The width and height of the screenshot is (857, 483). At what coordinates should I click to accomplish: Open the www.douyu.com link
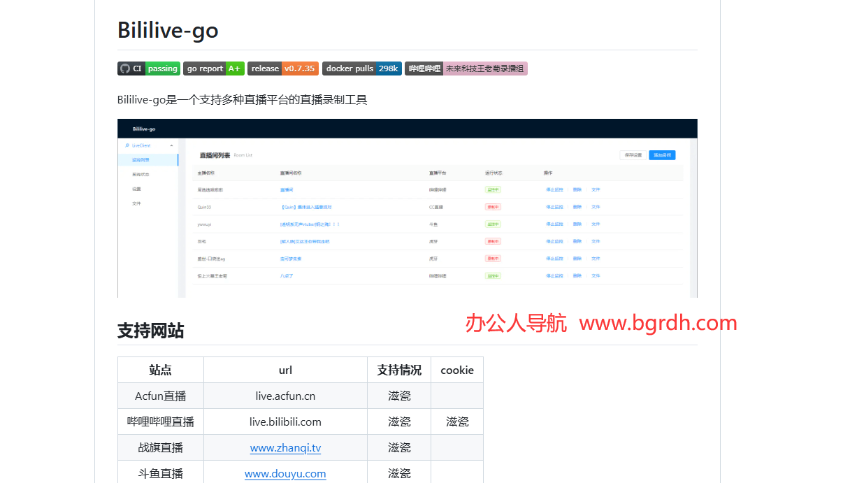click(285, 473)
